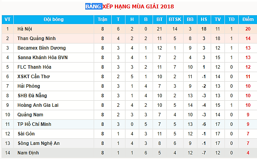Select XSKT Cần Thơ team name
The width and height of the screenshot is (257, 159).
[34, 77]
